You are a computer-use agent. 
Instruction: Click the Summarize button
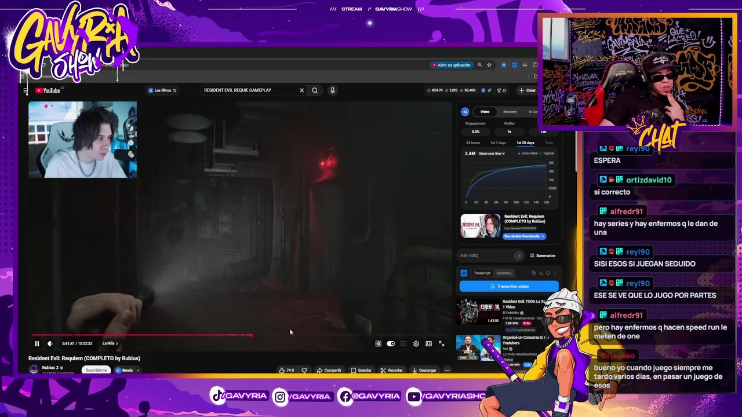(543, 255)
